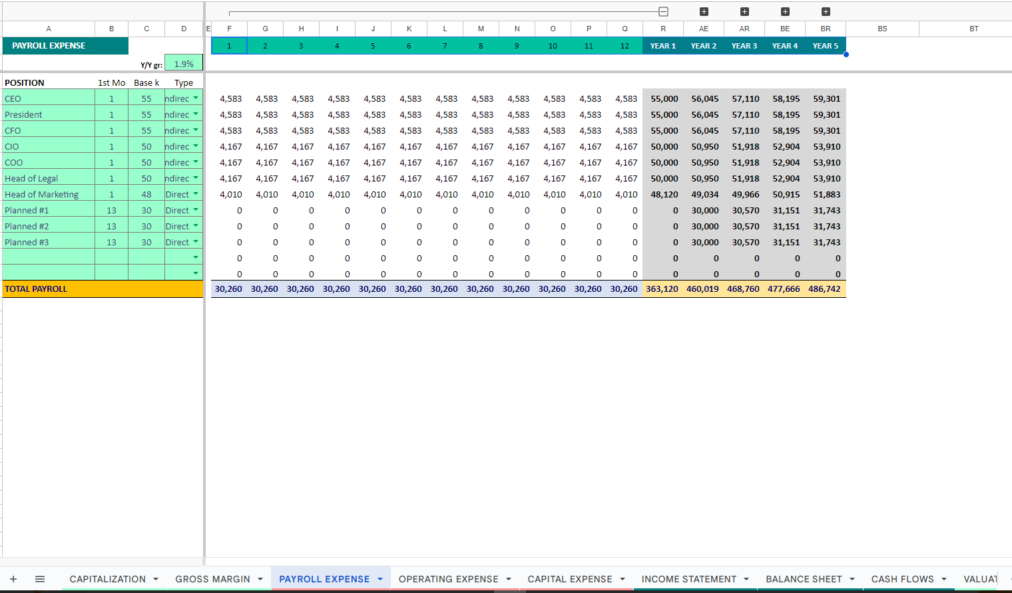
Task: Open the Type dropdown for Planned #3
Action: [196, 242]
